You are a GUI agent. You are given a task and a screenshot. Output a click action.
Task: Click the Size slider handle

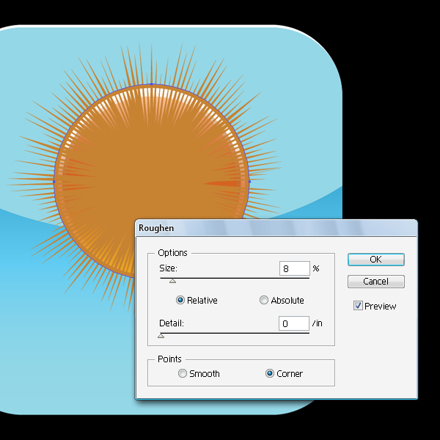(172, 281)
